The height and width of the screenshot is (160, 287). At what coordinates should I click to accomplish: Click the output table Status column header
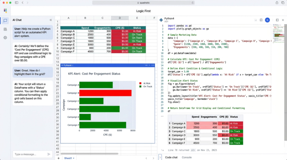click(236, 117)
